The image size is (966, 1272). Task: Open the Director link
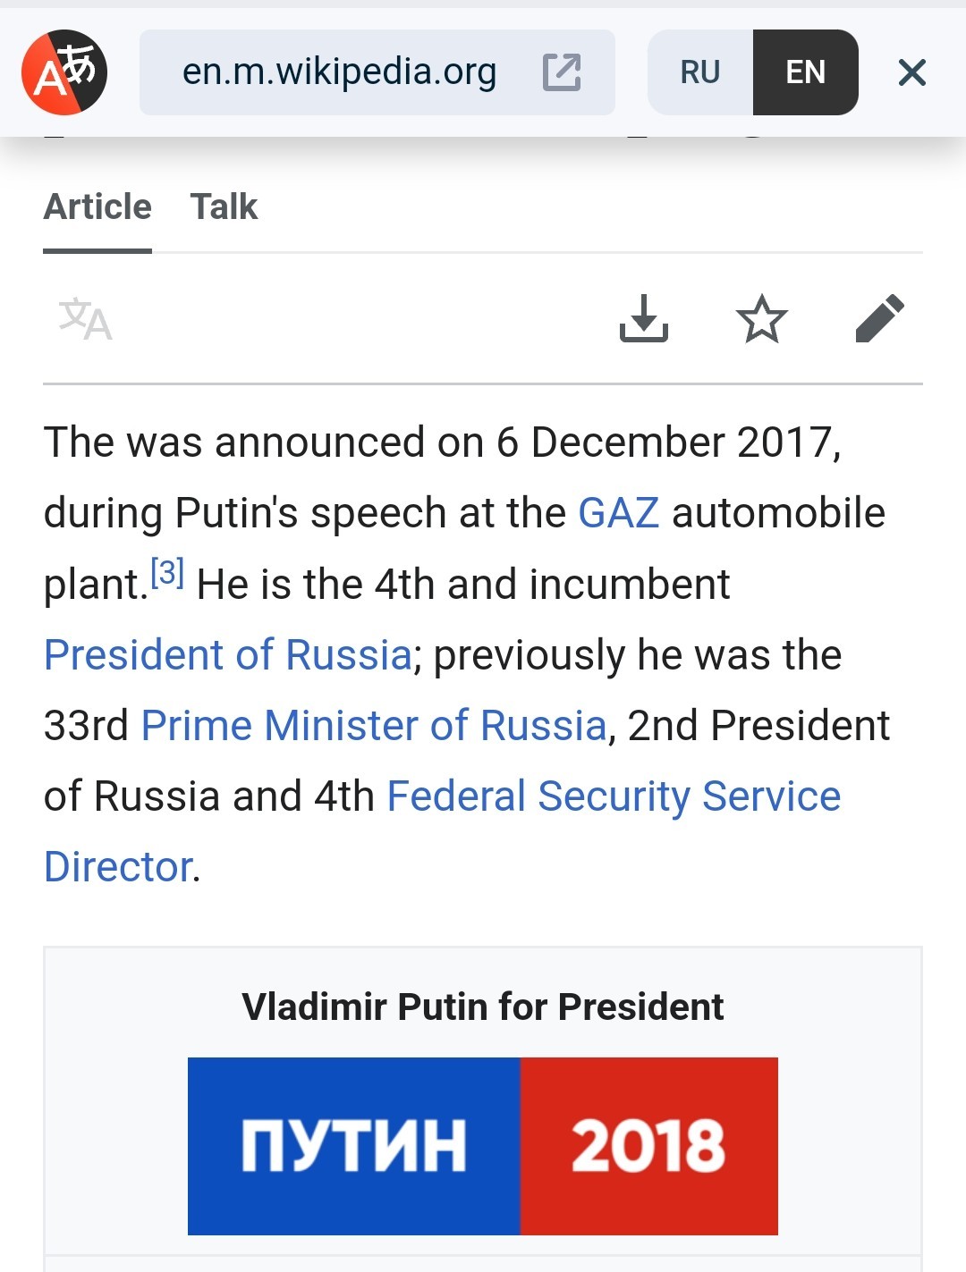(118, 867)
